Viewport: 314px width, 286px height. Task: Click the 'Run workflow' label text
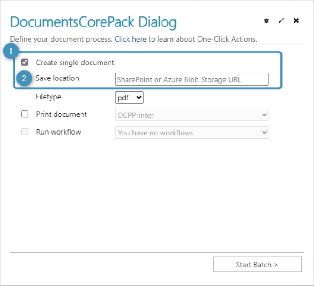click(58, 132)
